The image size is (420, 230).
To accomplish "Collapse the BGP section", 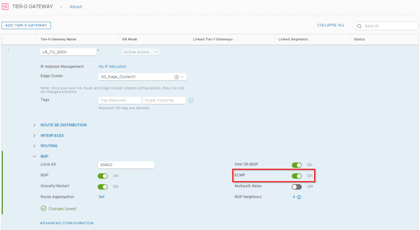I will tap(35, 156).
